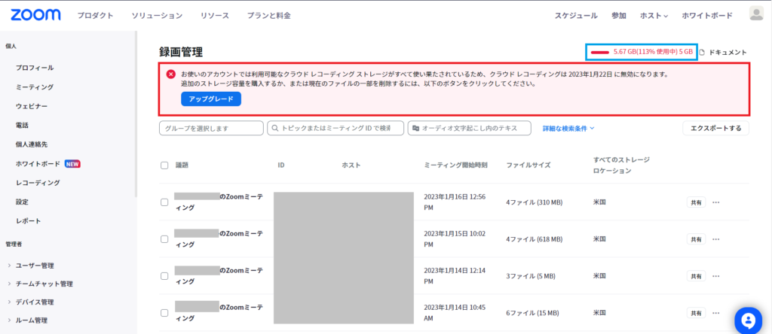Open the help chat bubble icon

(x=747, y=319)
